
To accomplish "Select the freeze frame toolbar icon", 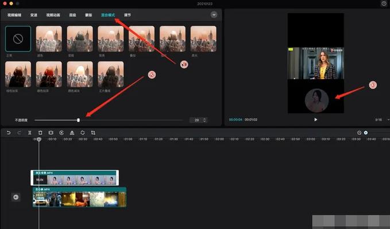I will coord(51,133).
